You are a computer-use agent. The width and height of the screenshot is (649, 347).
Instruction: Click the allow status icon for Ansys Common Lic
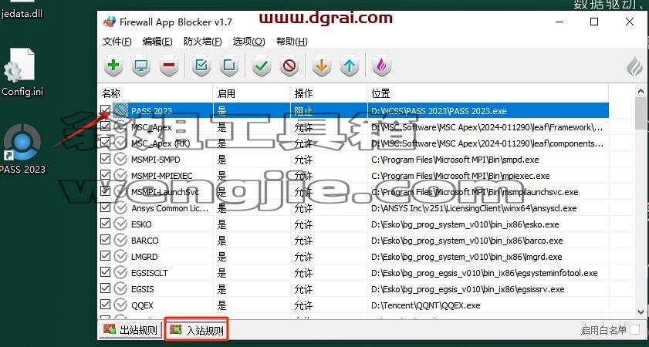pyautogui.click(x=120, y=208)
